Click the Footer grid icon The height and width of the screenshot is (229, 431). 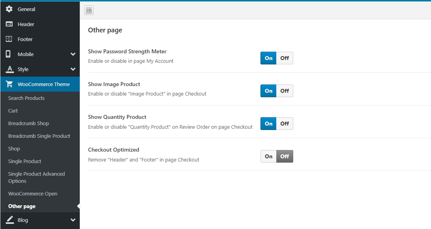coord(9,39)
